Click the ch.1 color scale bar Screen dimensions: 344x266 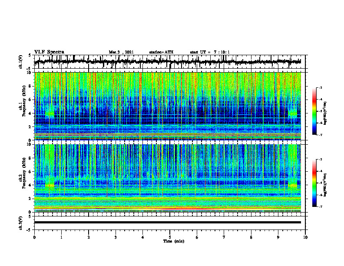pyautogui.click(x=314, y=111)
